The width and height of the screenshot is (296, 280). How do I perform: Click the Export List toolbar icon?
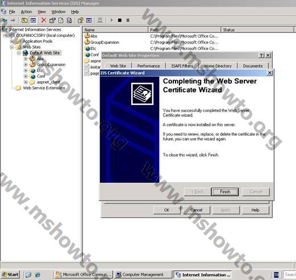click(69, 20)
